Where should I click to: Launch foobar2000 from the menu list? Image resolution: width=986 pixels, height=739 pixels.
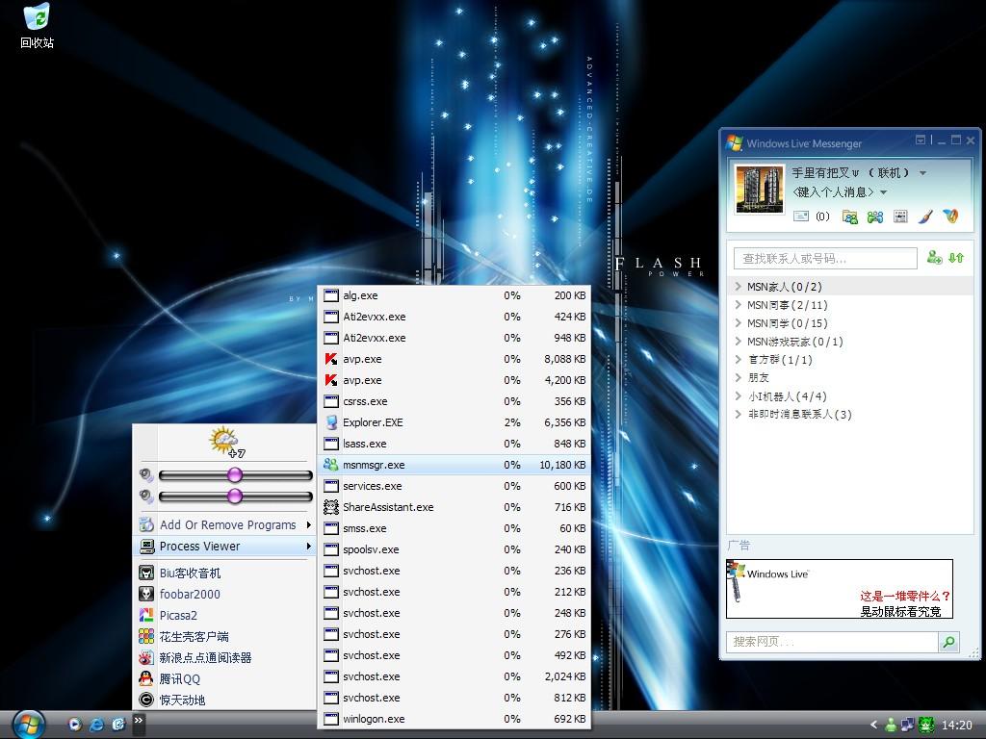190,594
